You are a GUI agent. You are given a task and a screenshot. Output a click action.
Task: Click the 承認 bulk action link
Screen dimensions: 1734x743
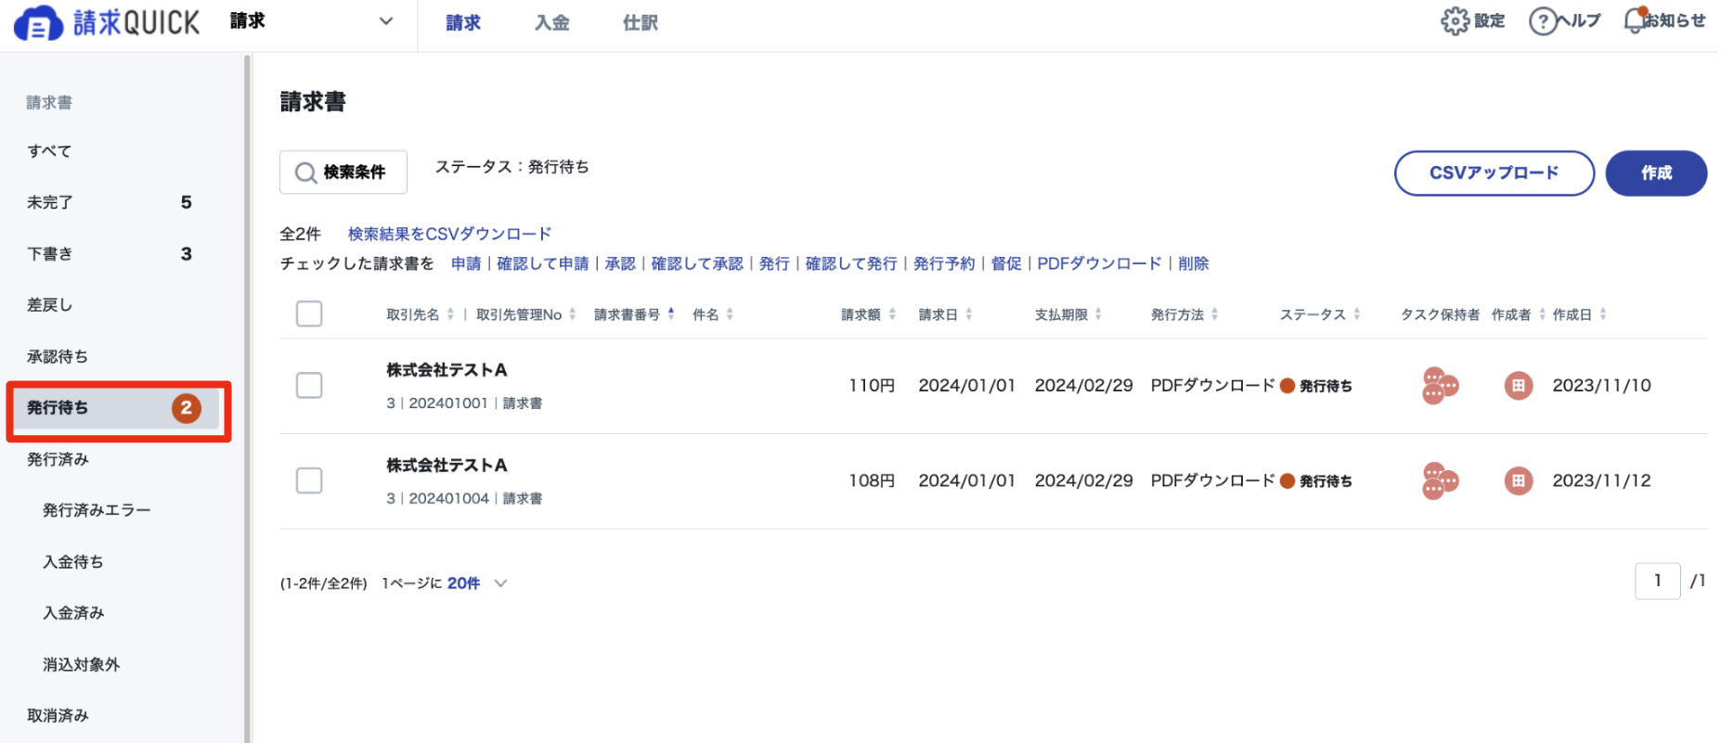[620, 263]
